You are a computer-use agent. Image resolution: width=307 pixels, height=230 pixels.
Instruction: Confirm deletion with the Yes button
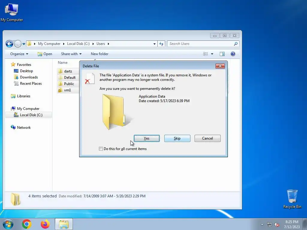tap(147, 138)
